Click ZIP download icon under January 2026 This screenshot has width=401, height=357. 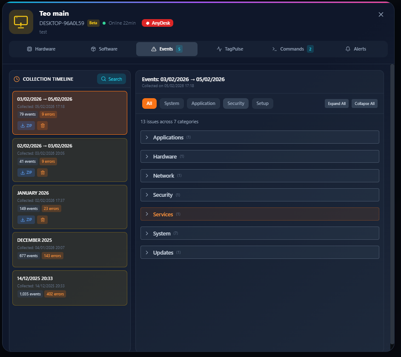pos(26,220)
